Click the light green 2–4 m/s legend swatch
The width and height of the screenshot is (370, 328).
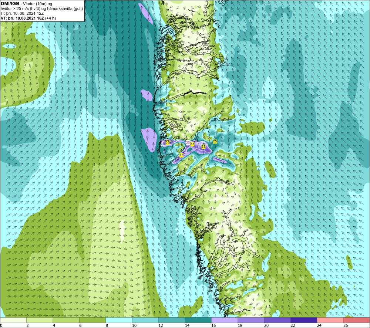pos(40,320)
